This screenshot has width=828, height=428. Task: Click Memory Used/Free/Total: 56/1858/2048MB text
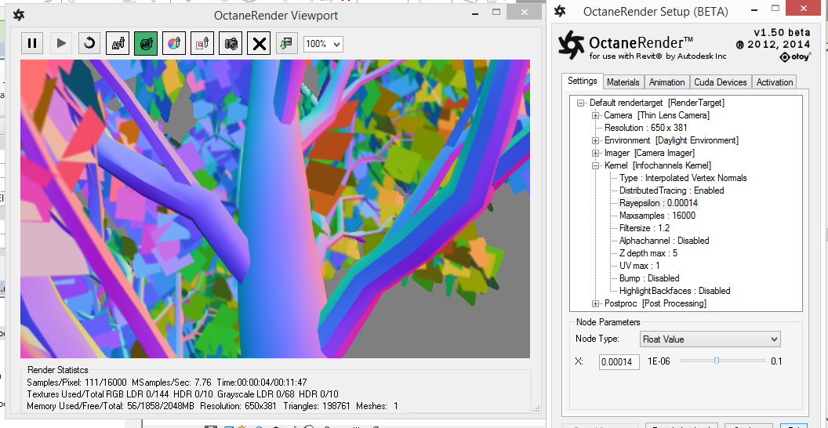click(111, 406)
